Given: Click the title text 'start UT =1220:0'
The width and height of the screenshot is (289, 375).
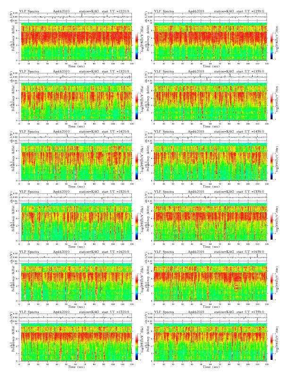Looking at the screenshot, I should tap(116, 11).
